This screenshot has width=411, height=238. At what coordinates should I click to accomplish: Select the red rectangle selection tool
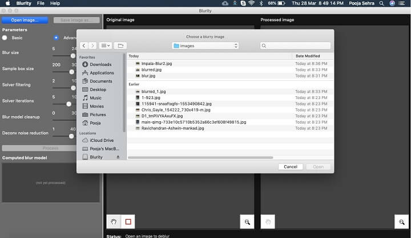click(128, 222)
